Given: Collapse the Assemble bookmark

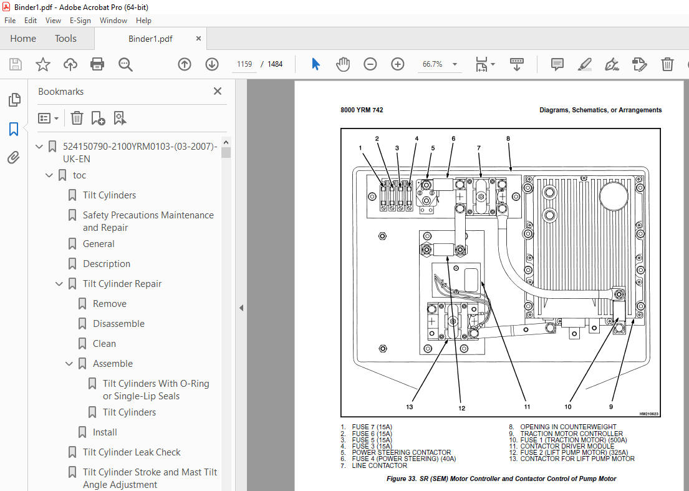Looking at the screenshot, I should pyautogui.click(x=69, y=364).
